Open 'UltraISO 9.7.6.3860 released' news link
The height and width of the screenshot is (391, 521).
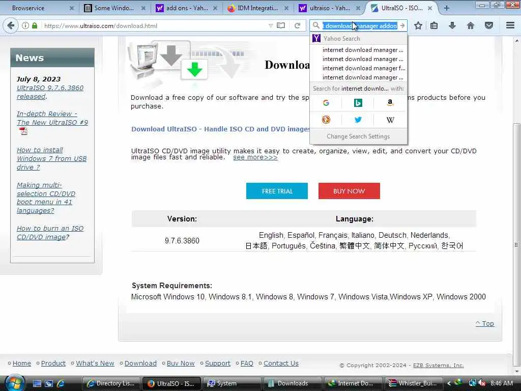coord(50,92)
